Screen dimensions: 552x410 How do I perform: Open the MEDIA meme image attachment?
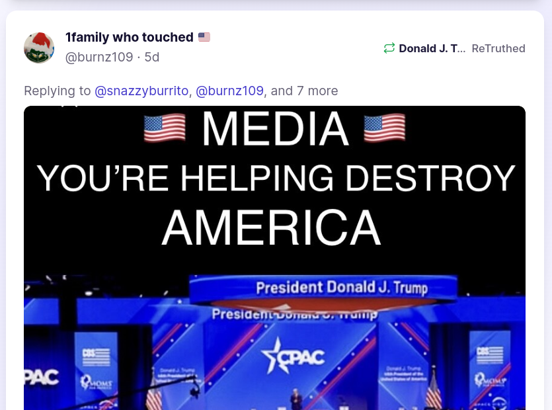[274, 258]
